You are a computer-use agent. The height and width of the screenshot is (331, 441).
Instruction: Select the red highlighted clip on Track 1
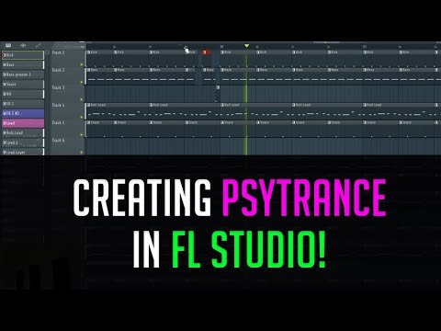pyautogui.click(x=207, y=52)
